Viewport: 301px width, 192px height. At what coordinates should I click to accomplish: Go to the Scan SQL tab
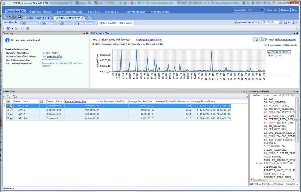94,12
